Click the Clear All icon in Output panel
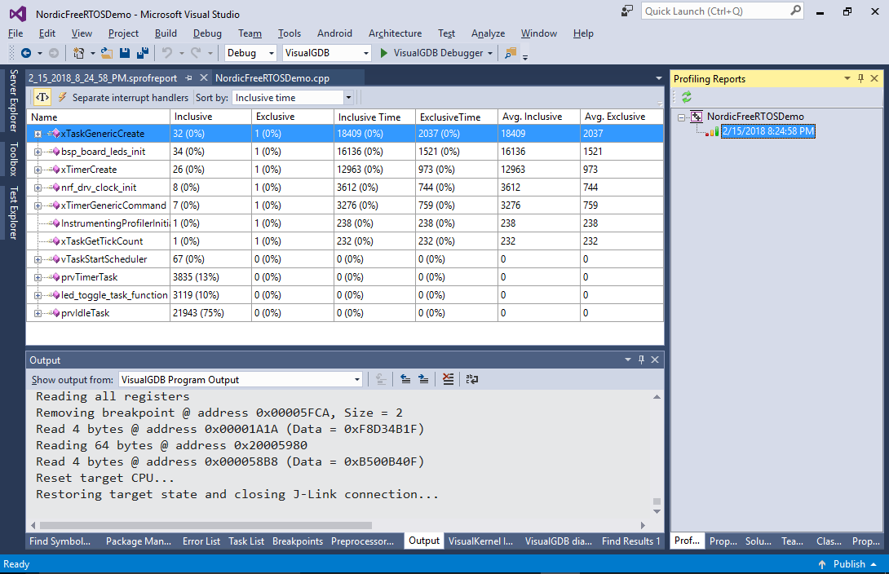Image resolution: width=889 pixels, height=574 pixels. click(448, 379)
